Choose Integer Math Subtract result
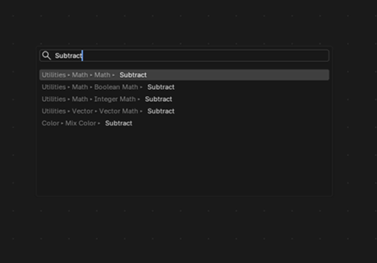The height and width of the screenshot is (263, 377). pyautogui.click(x=184, y=99)
